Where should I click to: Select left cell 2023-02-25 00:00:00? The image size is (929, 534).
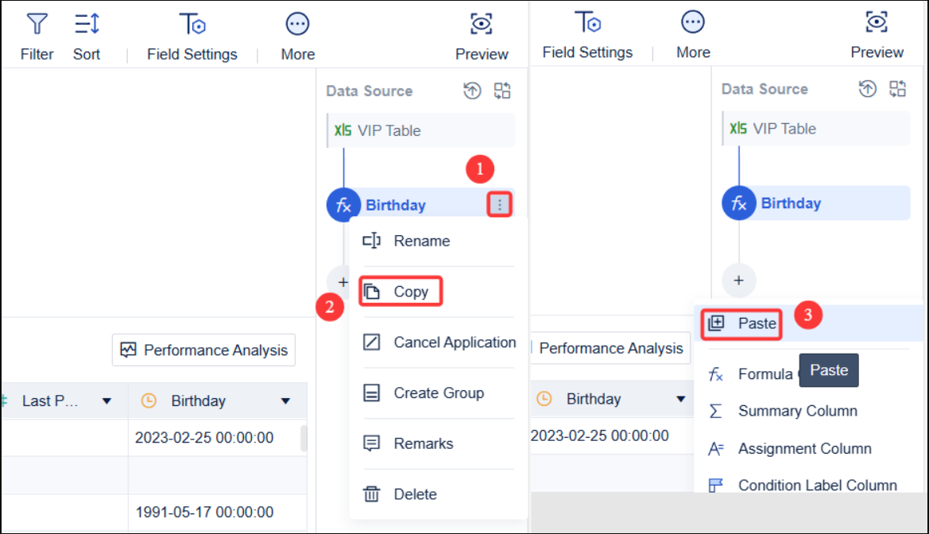[x=204, y=437]
